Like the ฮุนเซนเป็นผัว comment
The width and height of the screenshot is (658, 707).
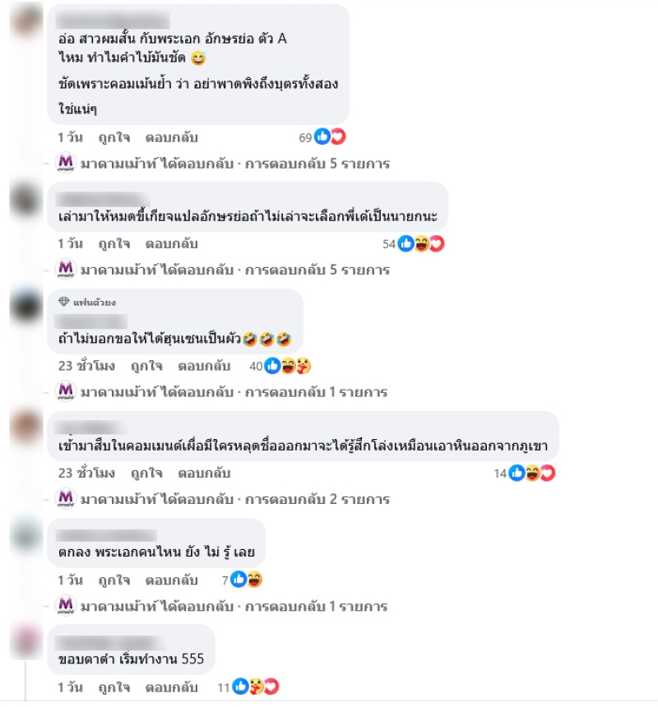pos(146,366)
